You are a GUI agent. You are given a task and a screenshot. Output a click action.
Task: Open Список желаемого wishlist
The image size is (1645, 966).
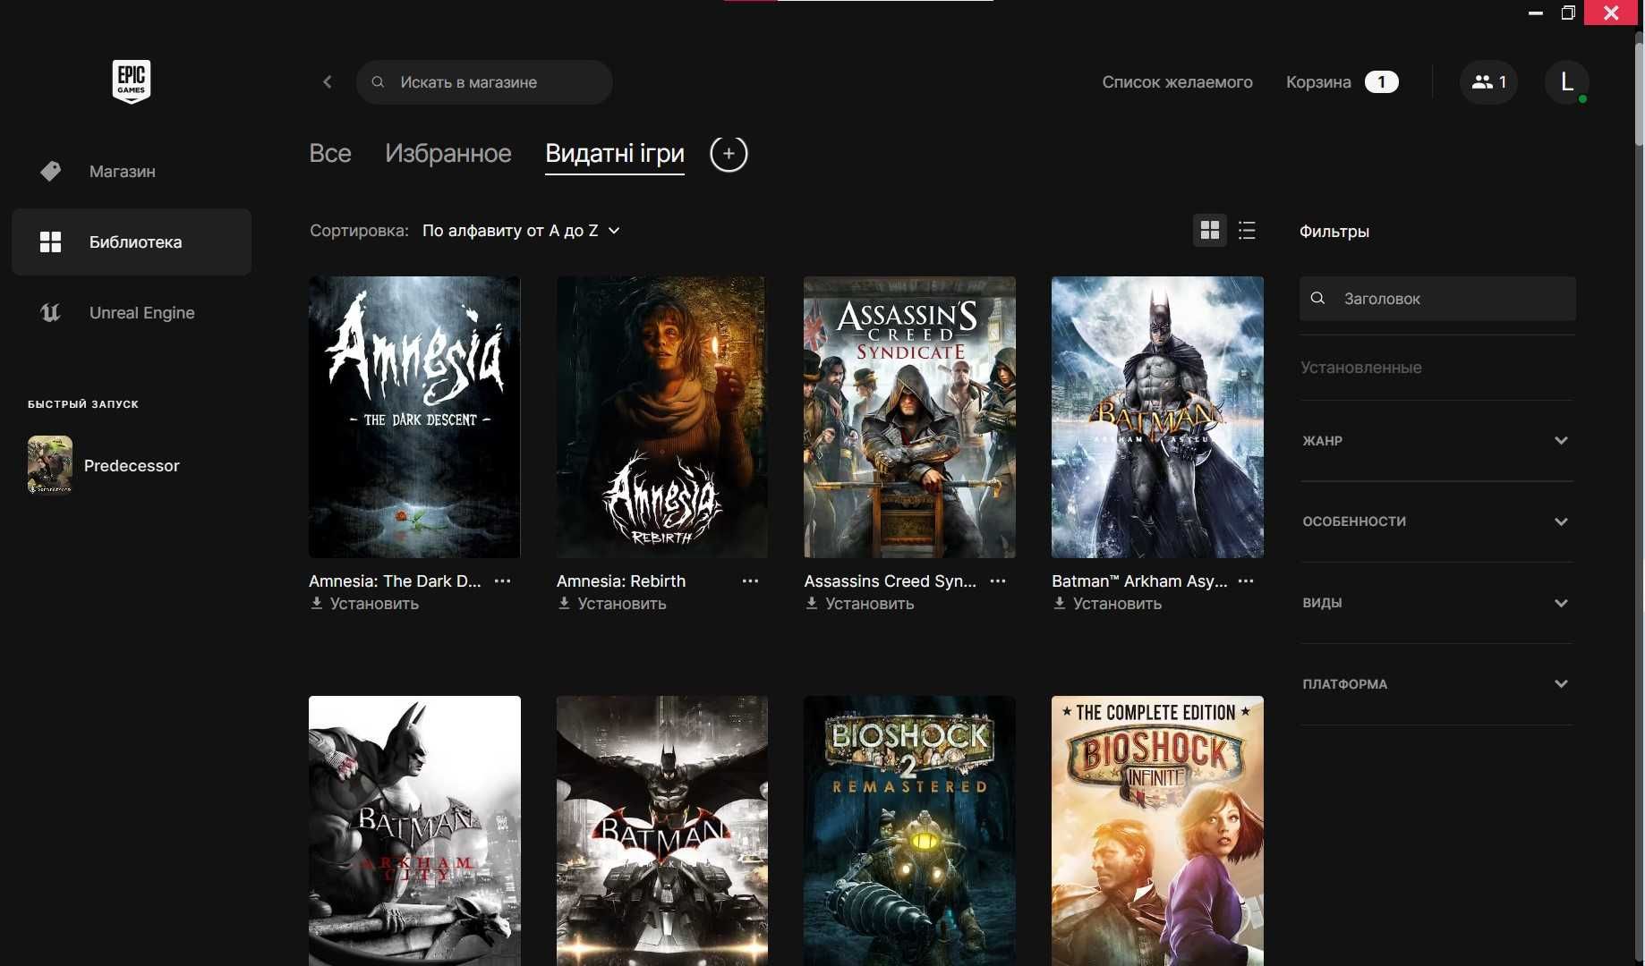[1177, 82]
